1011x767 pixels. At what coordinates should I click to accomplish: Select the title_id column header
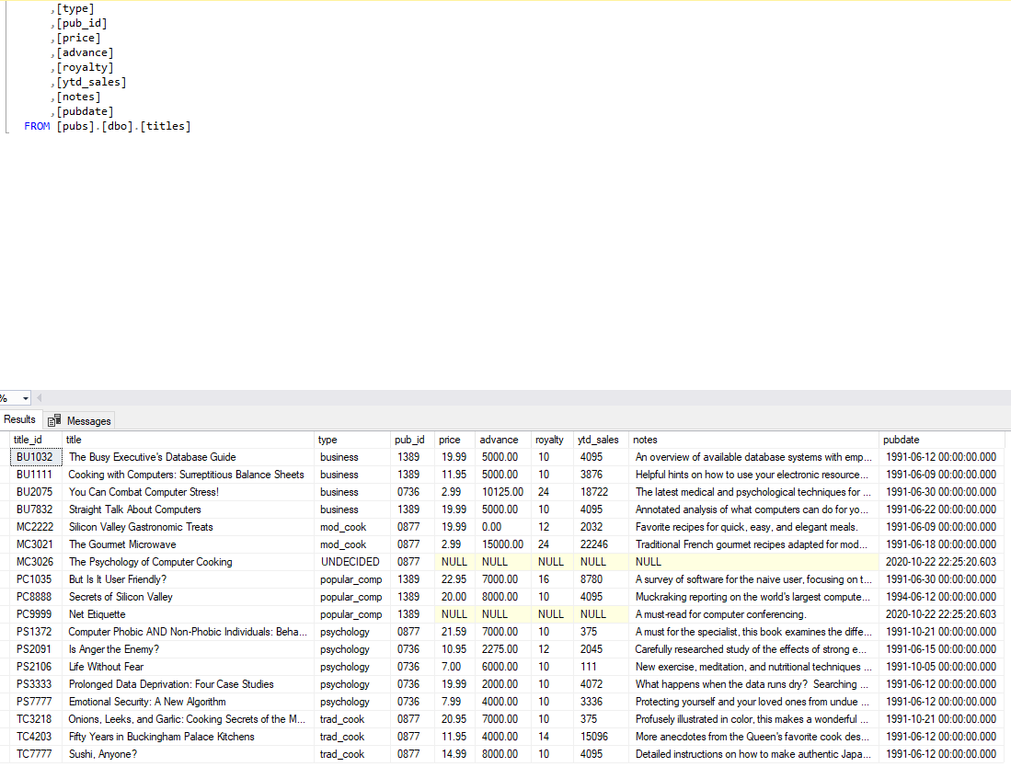pyautogui.click(x=36, y=440)
